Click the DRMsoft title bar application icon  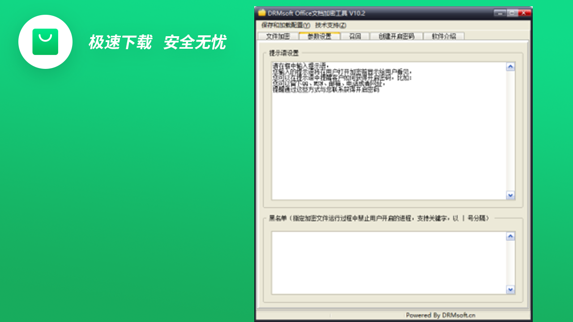[262, 13]
